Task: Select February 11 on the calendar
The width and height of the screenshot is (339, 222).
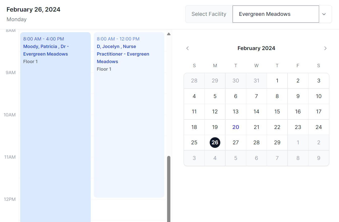Action: 194,112
